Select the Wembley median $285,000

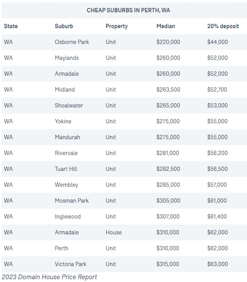(168, 185)
